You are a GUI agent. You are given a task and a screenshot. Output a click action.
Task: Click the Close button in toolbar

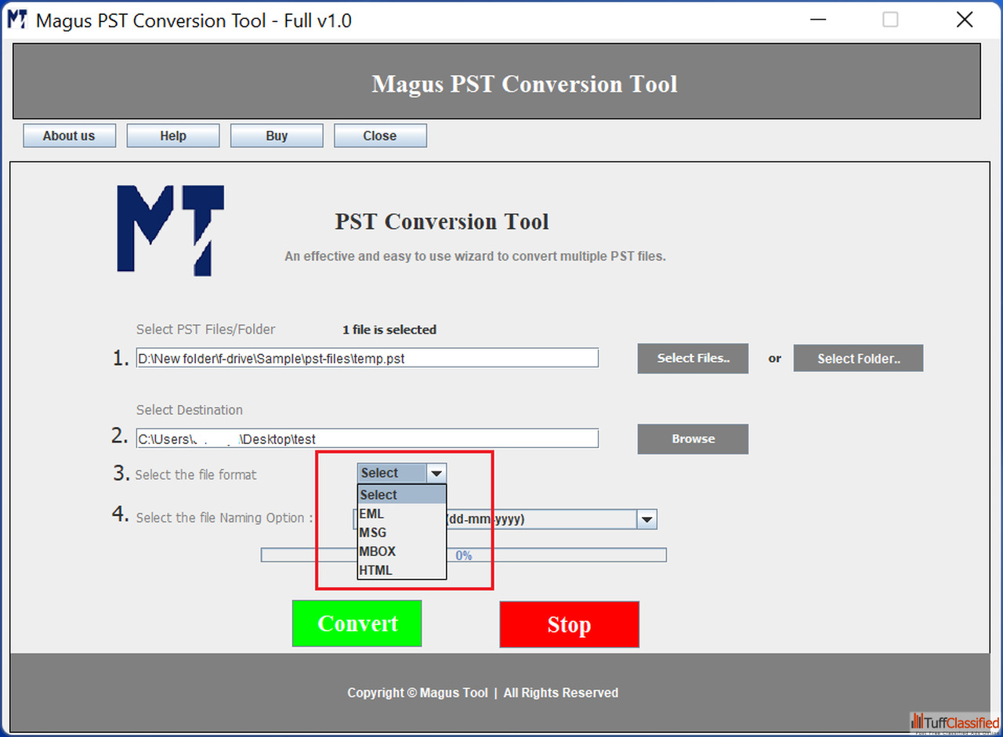[x=380, y=135]
